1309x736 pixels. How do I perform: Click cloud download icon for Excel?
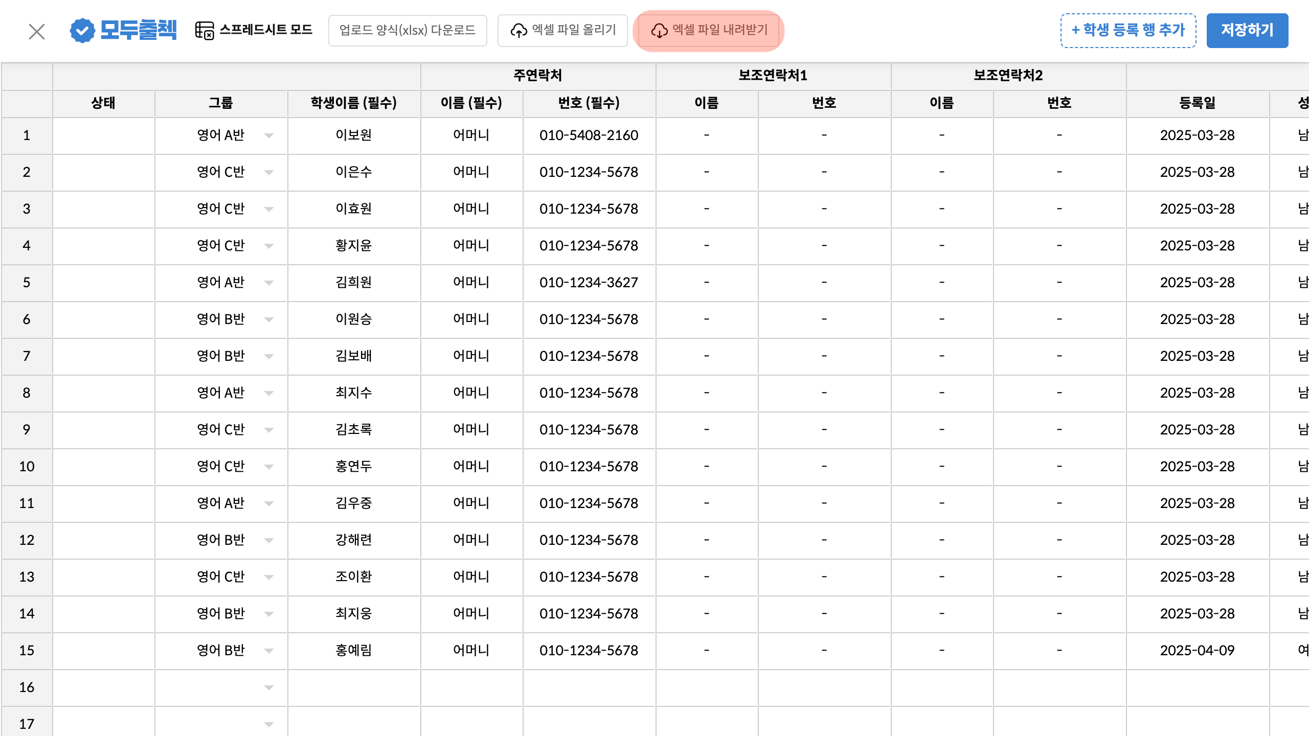pos(659,31)
